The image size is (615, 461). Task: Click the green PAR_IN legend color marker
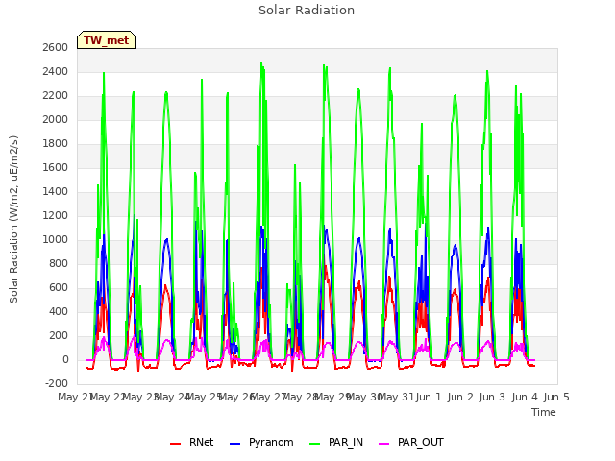(314, 444)
